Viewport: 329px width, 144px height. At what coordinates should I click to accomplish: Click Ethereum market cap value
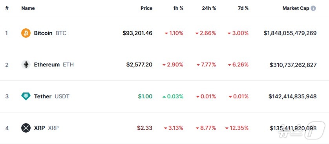(x=293, y=65)
